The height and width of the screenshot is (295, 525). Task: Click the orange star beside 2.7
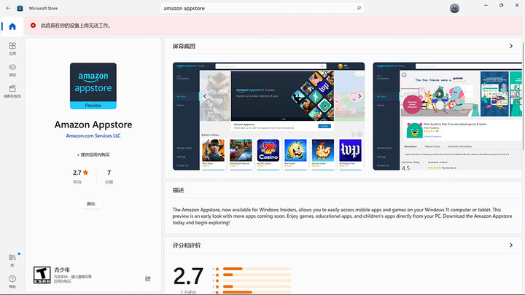[x=86, y=172]
